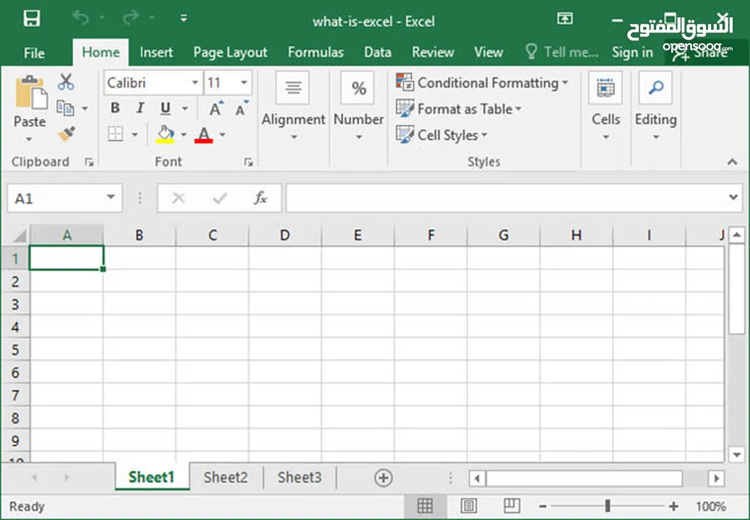Viewport: 750px width, 520px height.
Task: Open Cell Styles menu
Action: coord(442,135)
